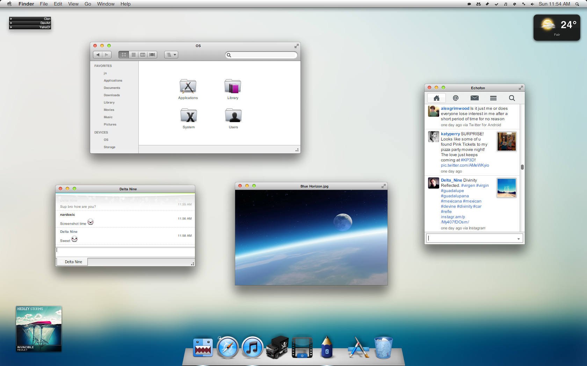
Task: Open the pencil app in dock
Action: tap(327, 347)
